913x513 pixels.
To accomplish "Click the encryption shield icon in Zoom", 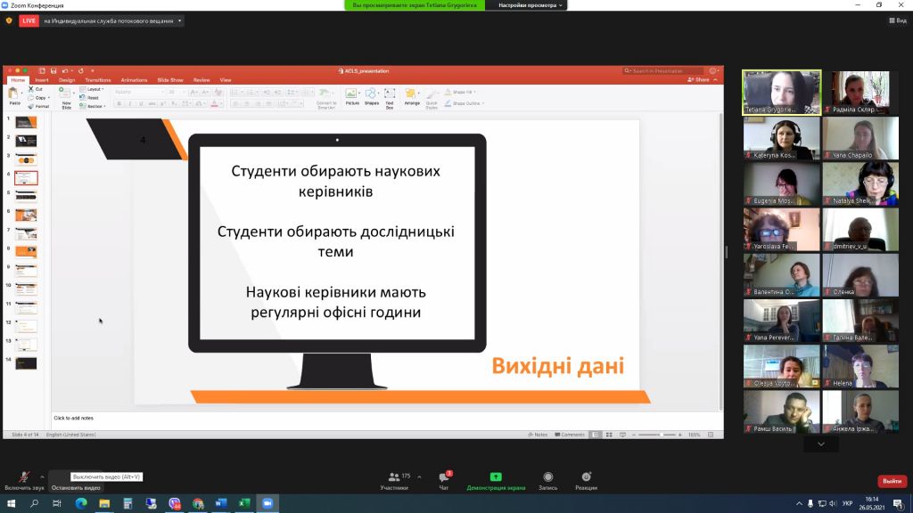I will 9,21.
